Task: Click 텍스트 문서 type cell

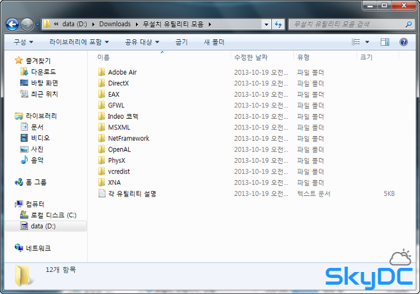Action: pyautogui.click(x=313, y=193)
